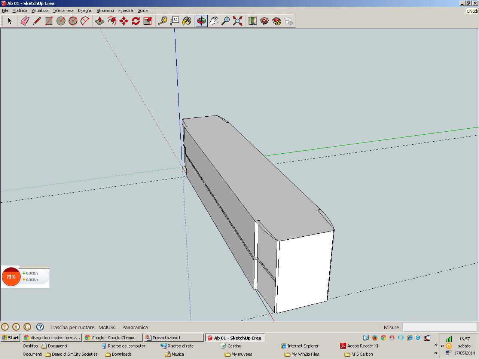Open the Finestra menu
The height and width of the screenshot is (359, 479).
click(125, 10)
